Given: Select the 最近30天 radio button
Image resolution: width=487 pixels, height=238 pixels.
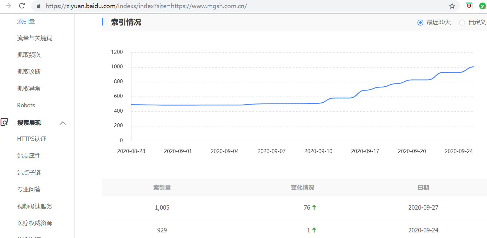Looking at the screenshot, I should click(420, 22).
